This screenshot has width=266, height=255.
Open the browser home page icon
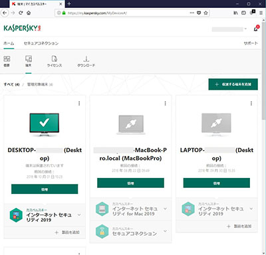[29, 13]
